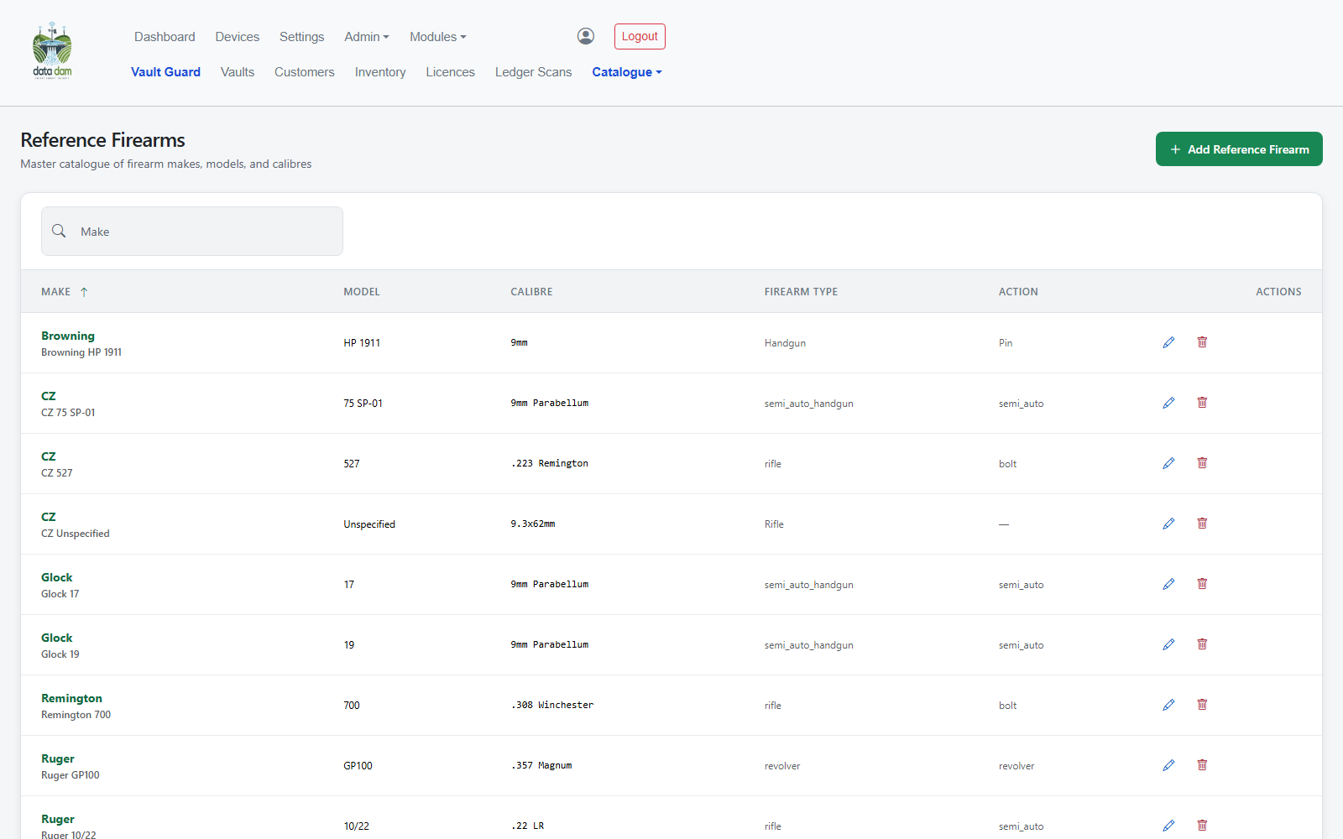The width and height of the screenshot is (1343, 839).
Task: Open the user profile icon
Action: [586, 36]
